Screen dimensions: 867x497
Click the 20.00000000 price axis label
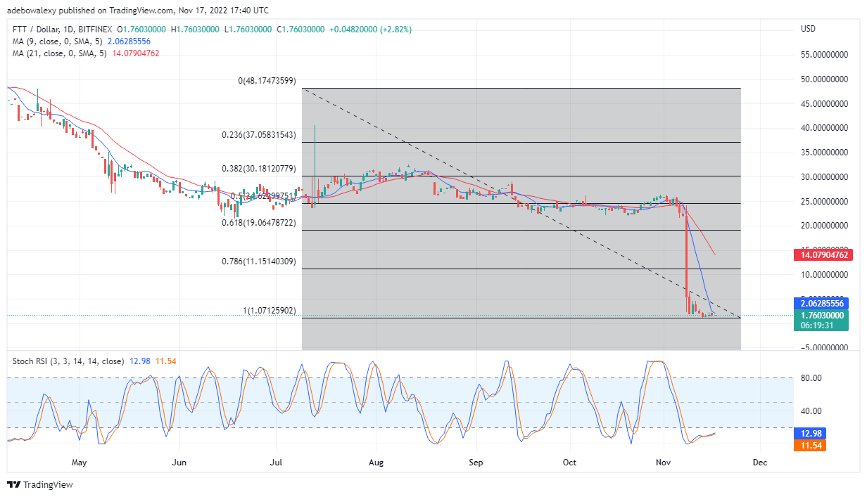(x=825, y=226)
